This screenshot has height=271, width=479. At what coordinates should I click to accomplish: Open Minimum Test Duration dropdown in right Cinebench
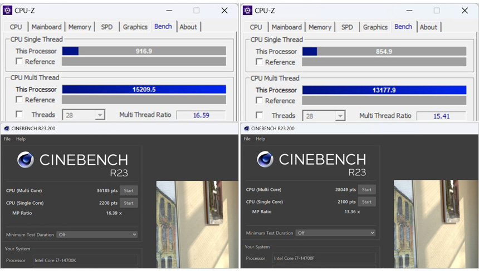tap(335, 233)
